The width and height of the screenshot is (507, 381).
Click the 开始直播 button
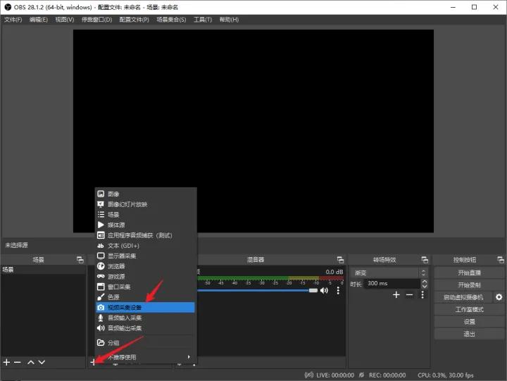(469, 273)
